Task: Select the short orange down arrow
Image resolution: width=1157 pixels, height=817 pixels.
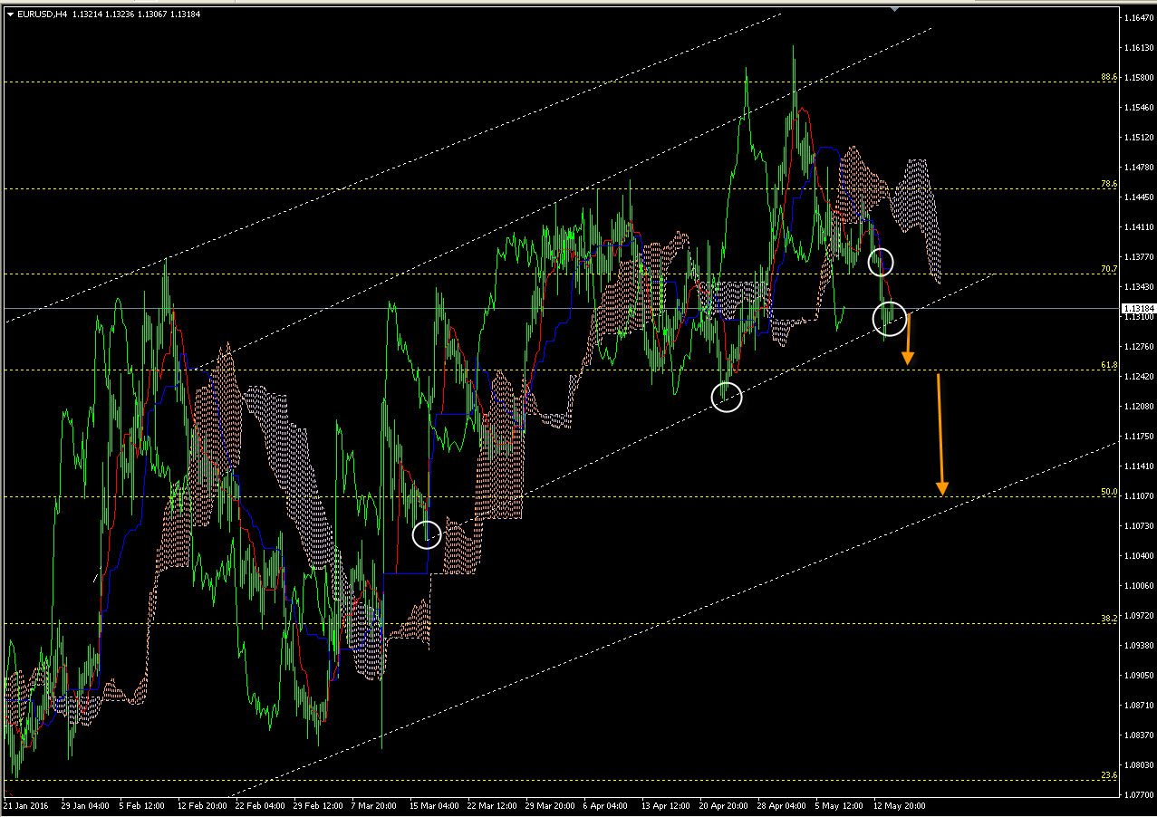Action: [907, 339]
